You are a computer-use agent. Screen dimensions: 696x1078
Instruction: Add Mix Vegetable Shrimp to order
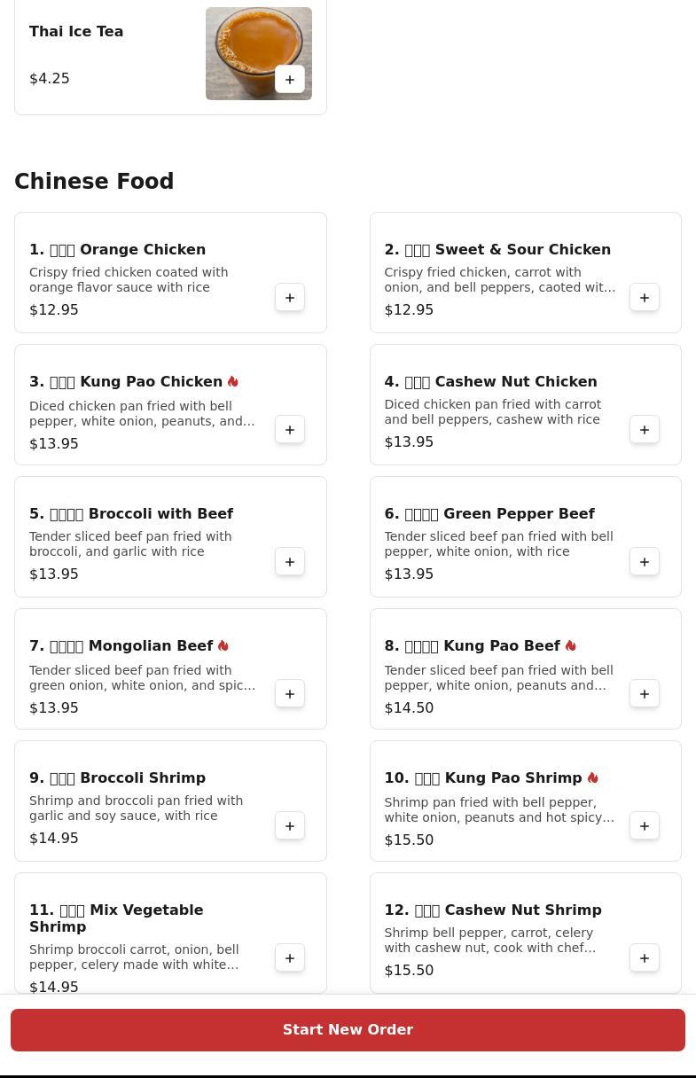(x=290, y=957)
